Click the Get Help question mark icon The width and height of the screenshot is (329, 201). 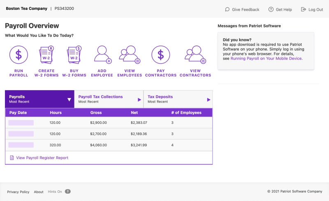(x=271, y=9)
